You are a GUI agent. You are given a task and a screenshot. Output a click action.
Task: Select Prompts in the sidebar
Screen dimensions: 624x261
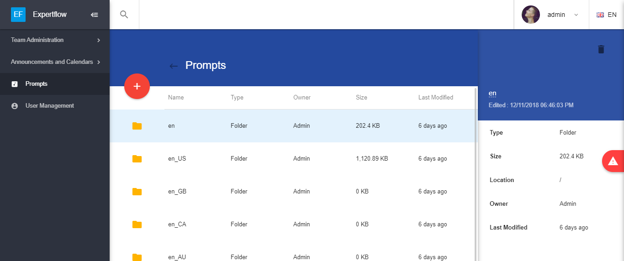click(37, 84)
